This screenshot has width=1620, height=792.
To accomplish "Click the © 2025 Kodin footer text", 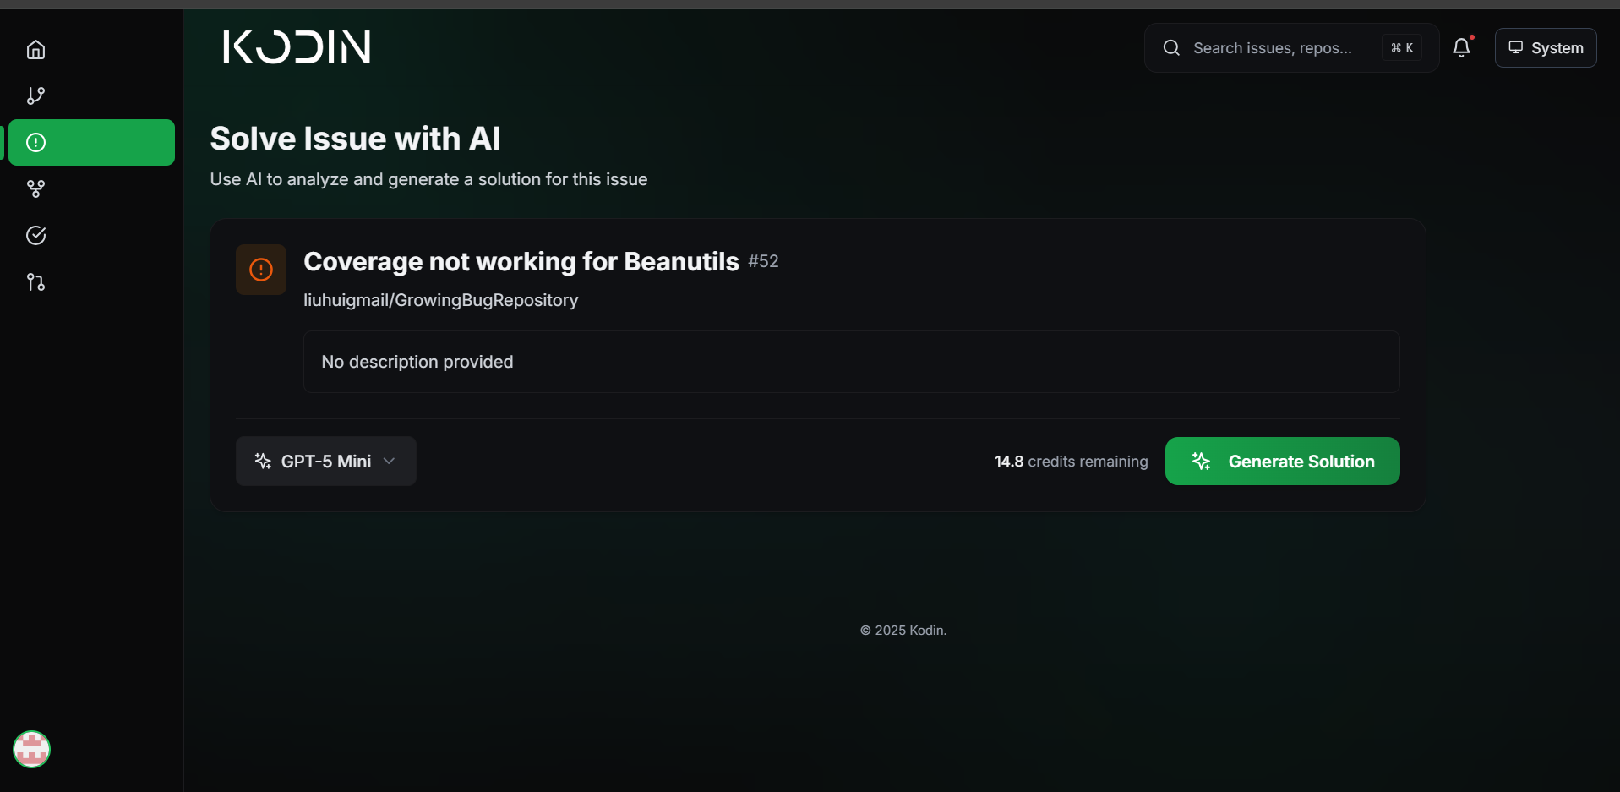I will tap(903, 631).
